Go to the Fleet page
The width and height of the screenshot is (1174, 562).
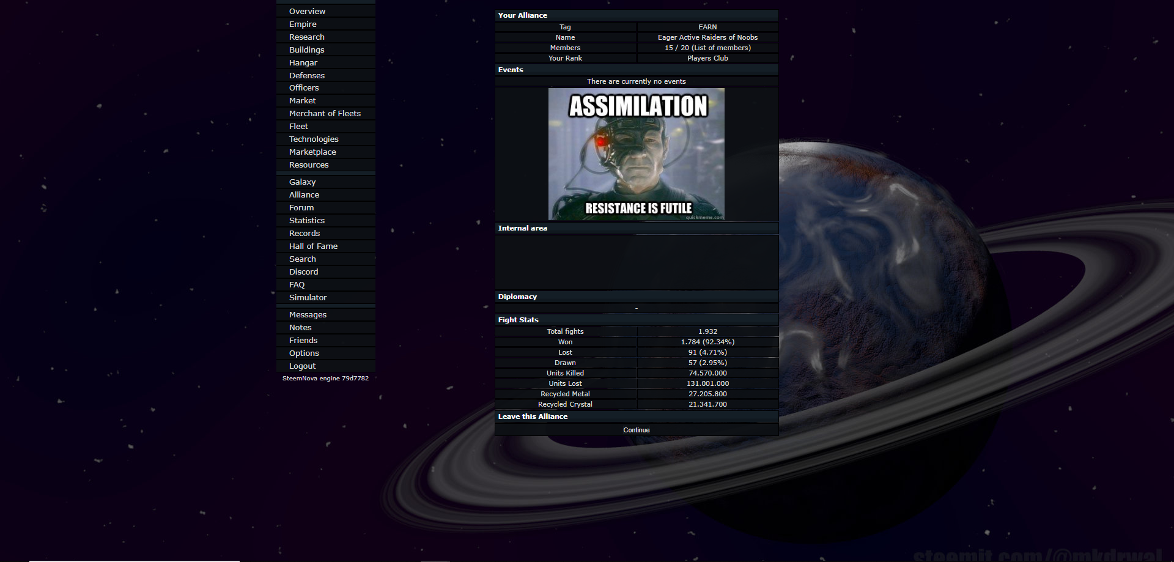click(x=298, y=127)
